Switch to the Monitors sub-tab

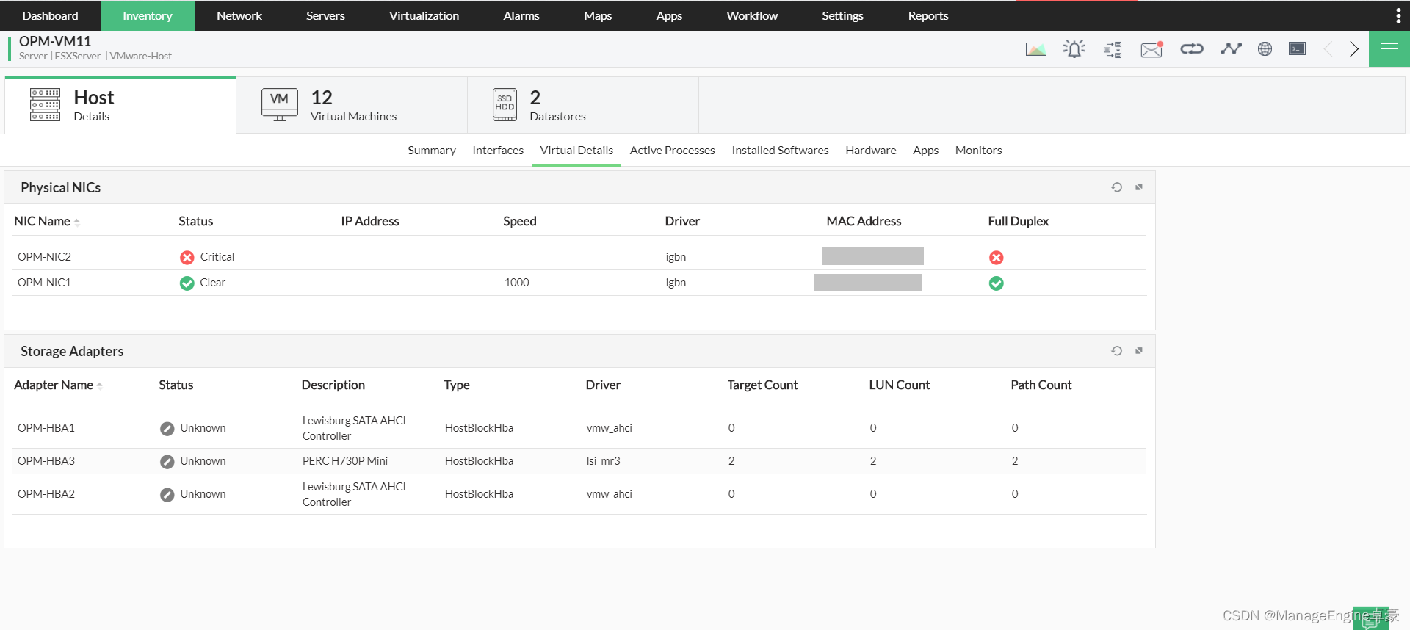pyautogui.click(x=978, y=150)
